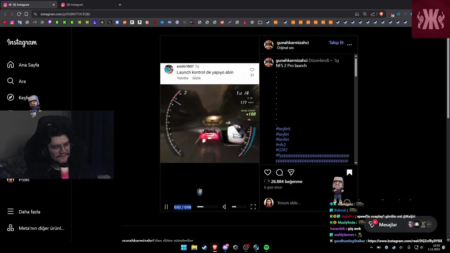The image size is (450, 253).
Task: Go back in the browser
Action: [5, 14]
